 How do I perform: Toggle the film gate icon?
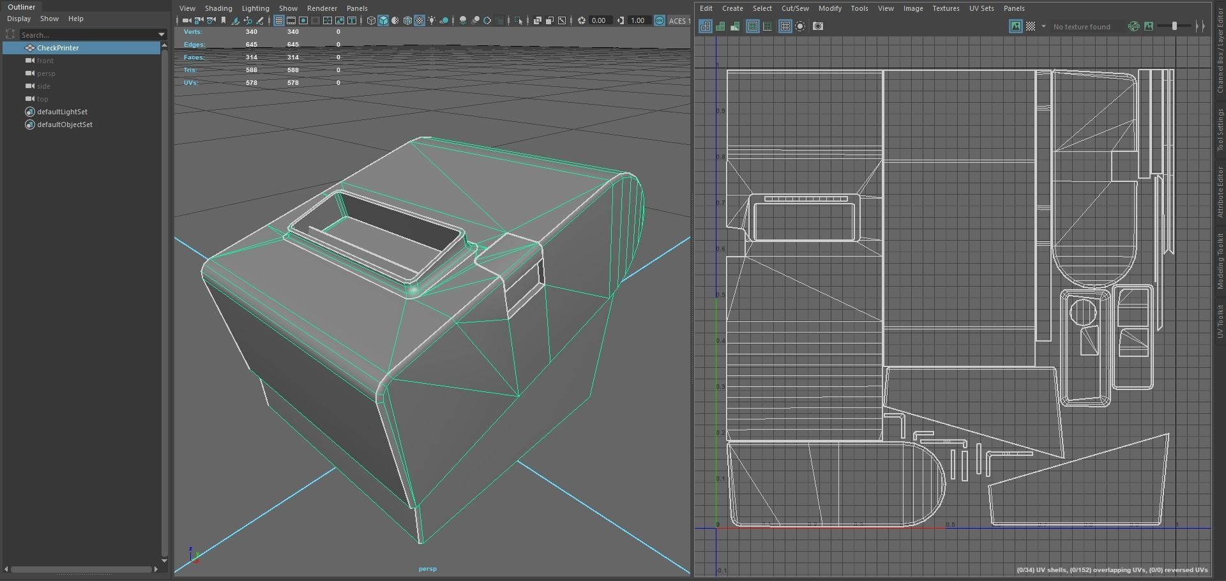pos(291,20)
